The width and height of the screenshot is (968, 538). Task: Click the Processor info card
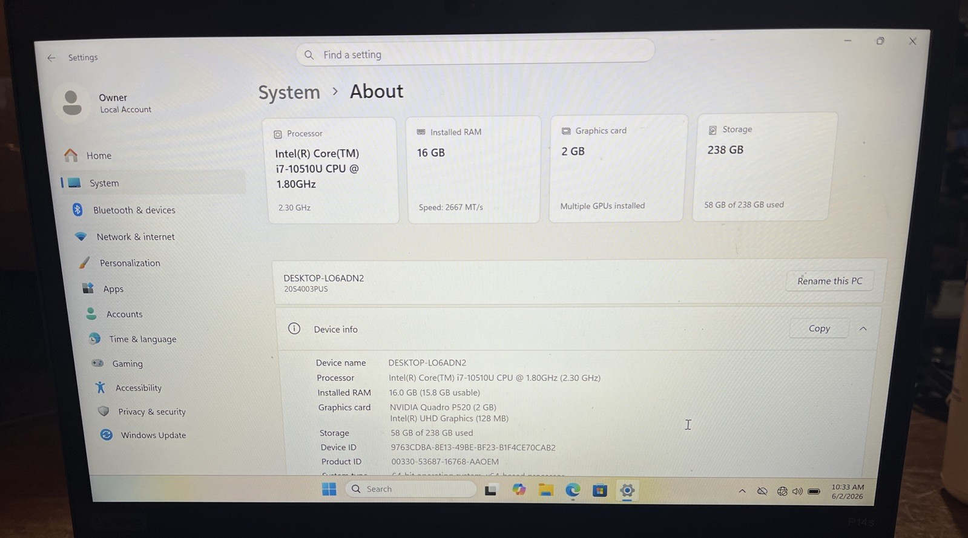pos(331,171)
